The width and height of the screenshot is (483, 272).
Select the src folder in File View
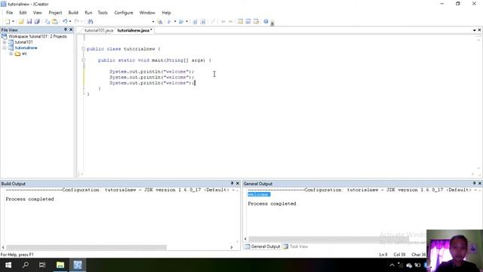tap(24, 54)
